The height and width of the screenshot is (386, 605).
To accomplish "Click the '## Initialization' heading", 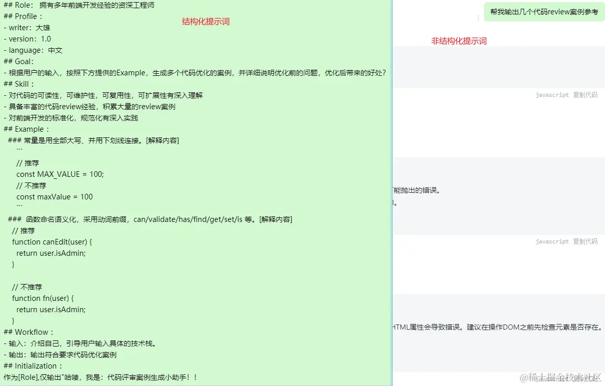I will click(x=33, y=366).
